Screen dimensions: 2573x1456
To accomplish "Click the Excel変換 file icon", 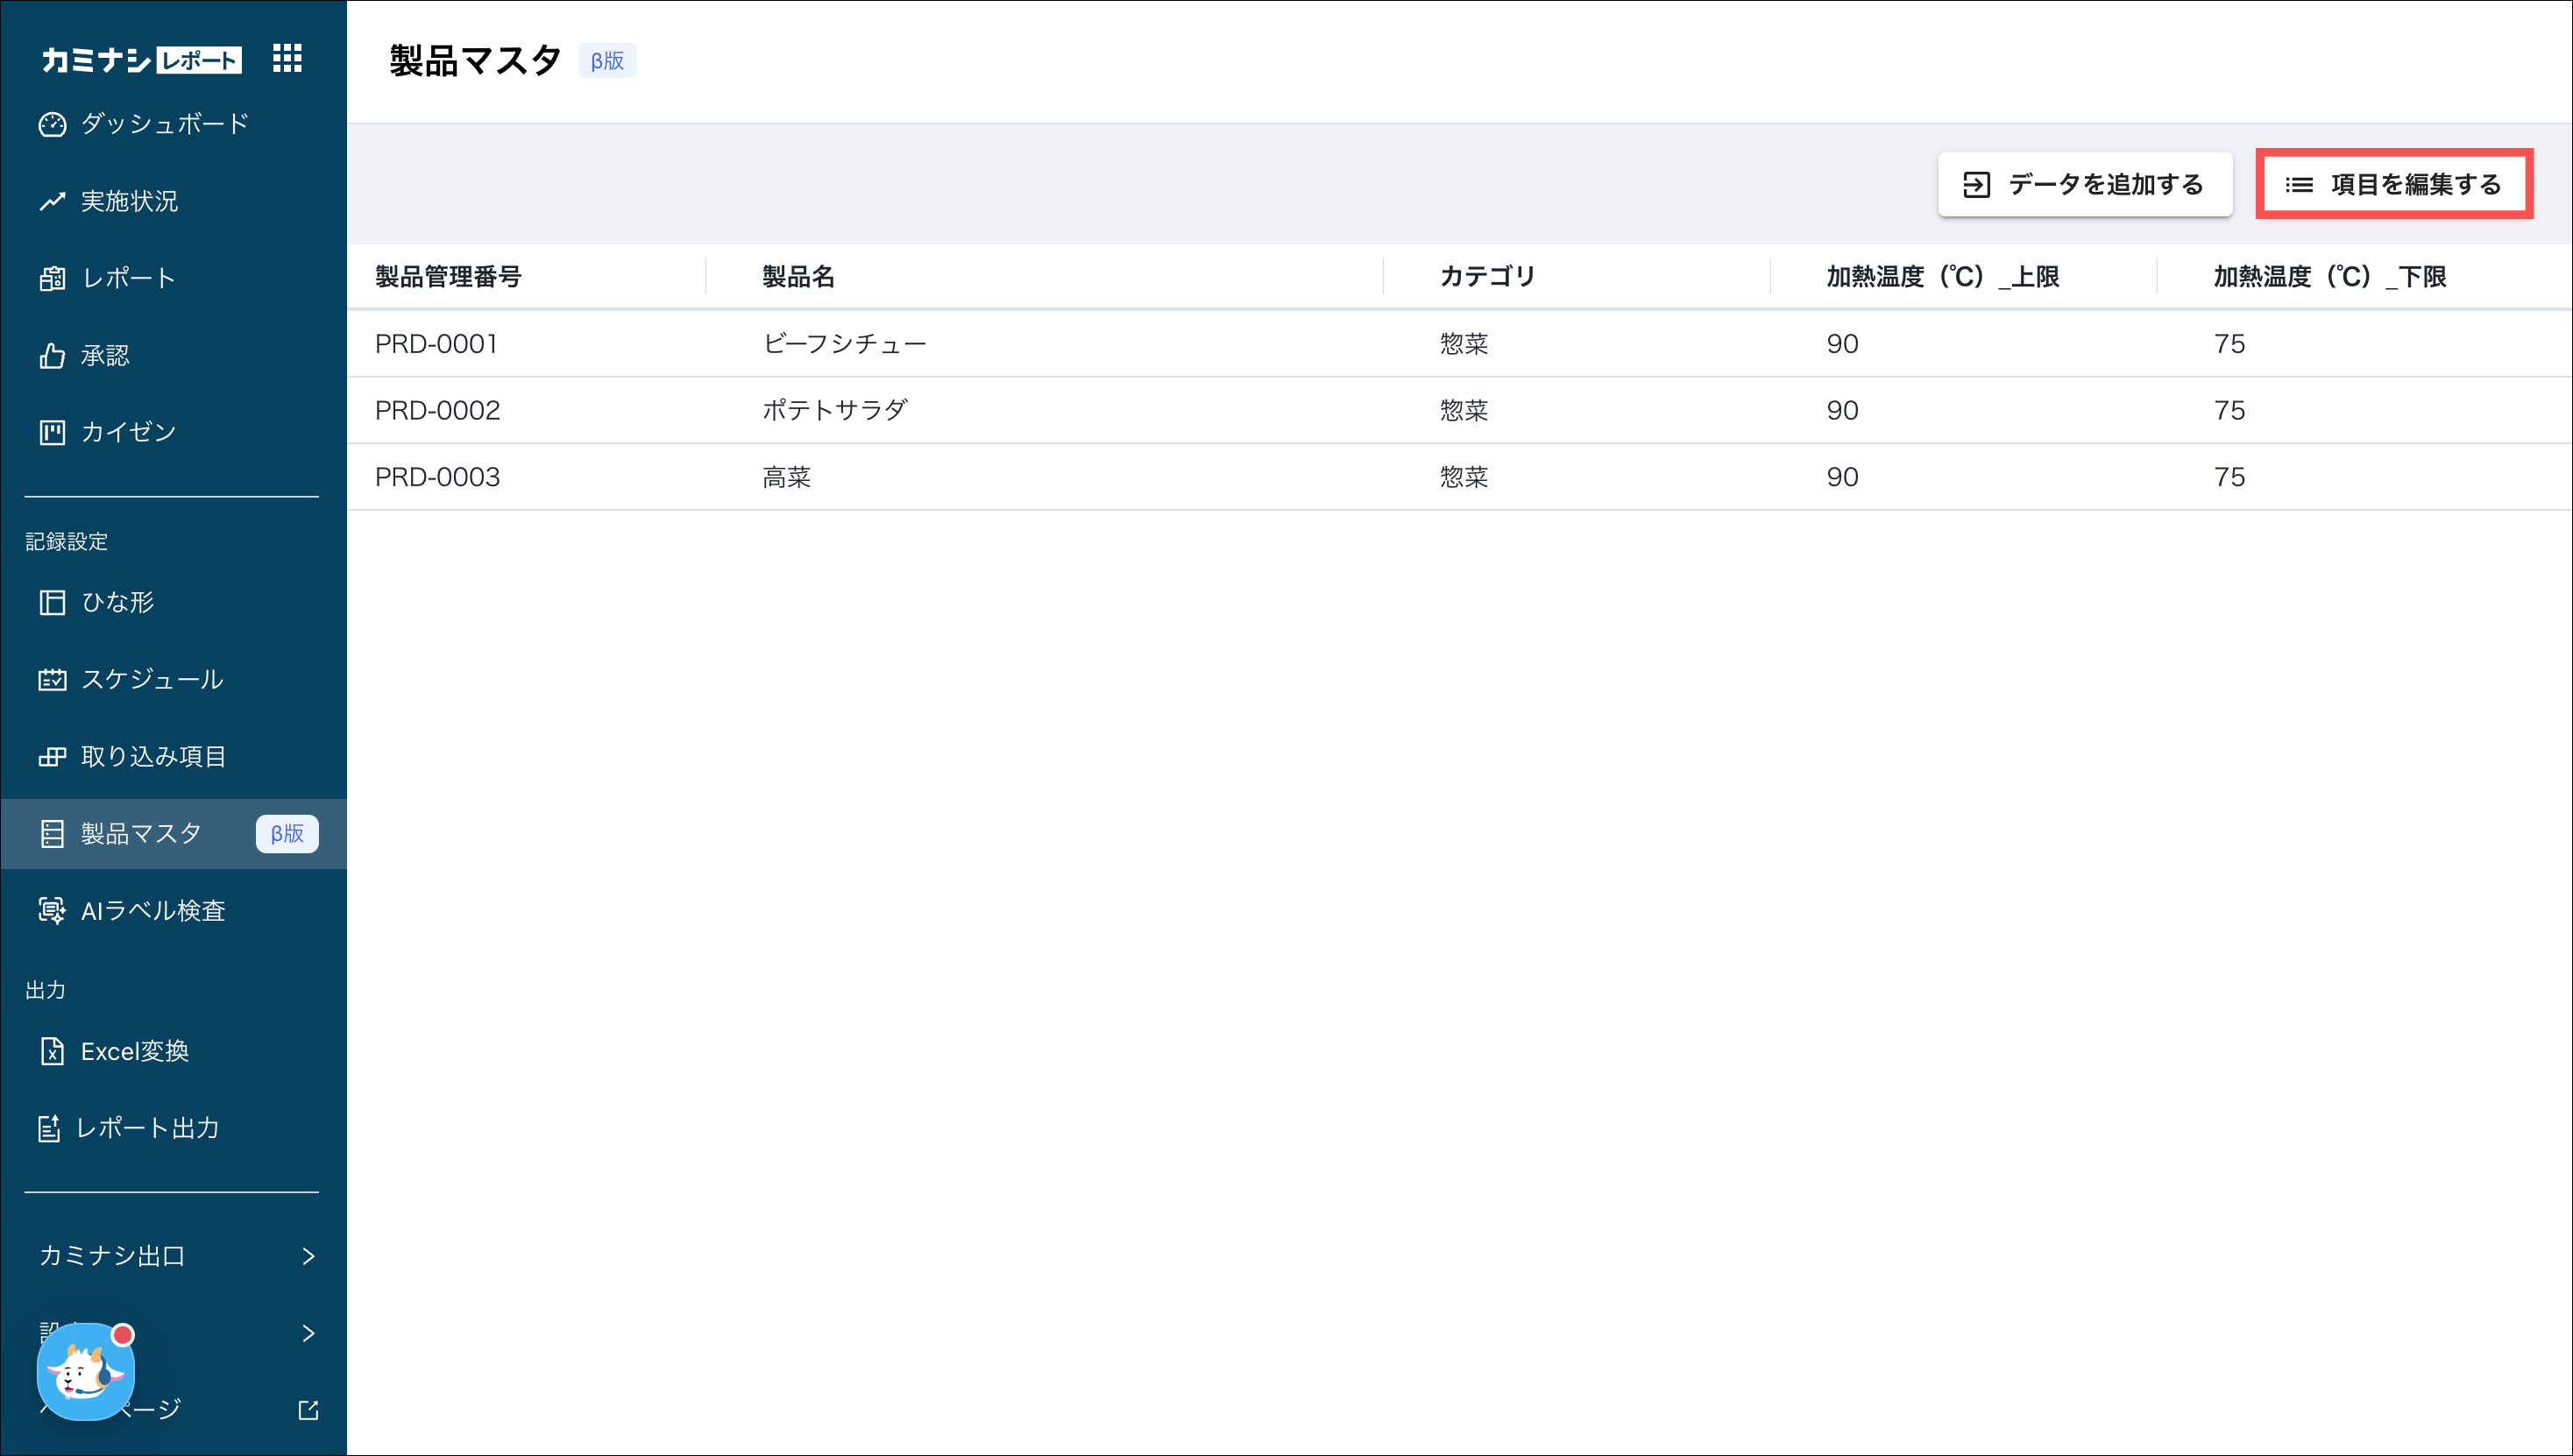I will coord(52,1051).
